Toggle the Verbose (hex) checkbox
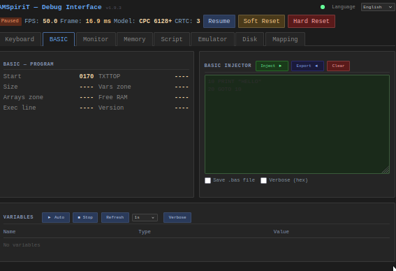Image resolution: width=396 pixels, height=271 pixels. coord(263,180)
